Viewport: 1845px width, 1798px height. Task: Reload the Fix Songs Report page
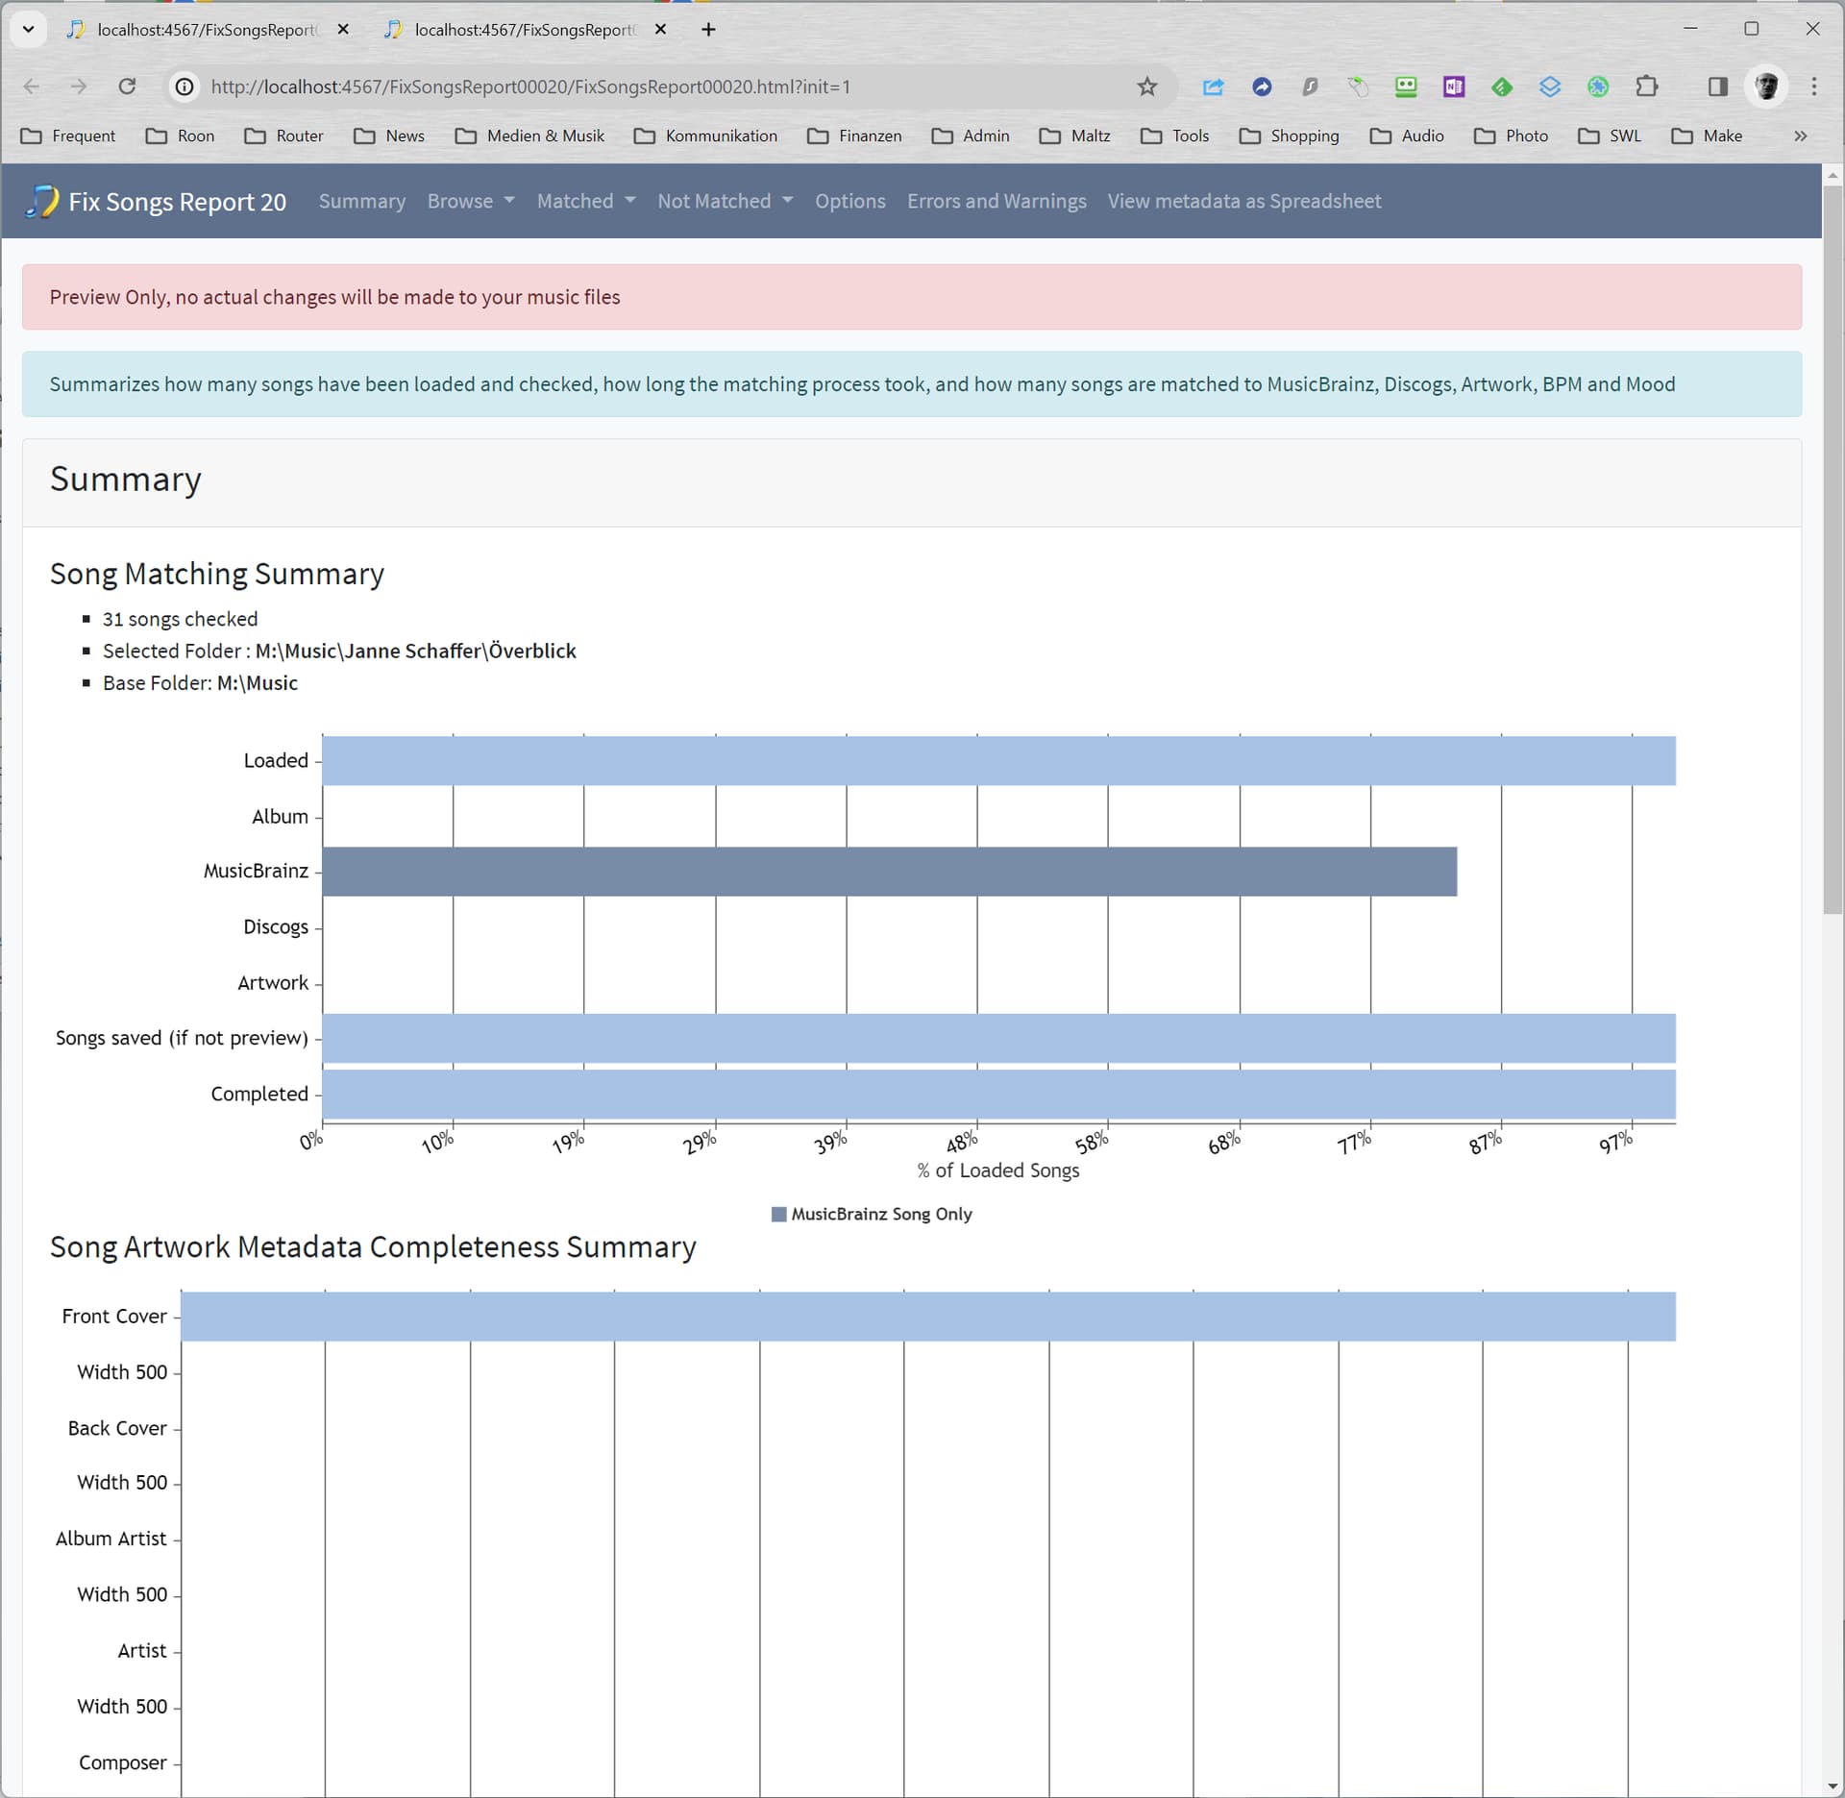[x=127, y=87]
